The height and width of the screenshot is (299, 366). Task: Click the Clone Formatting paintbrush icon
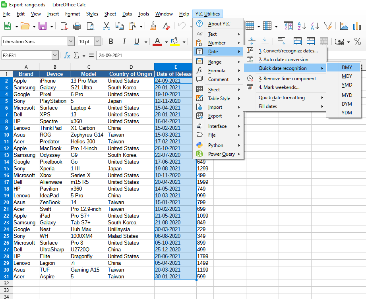pos(153,26)
